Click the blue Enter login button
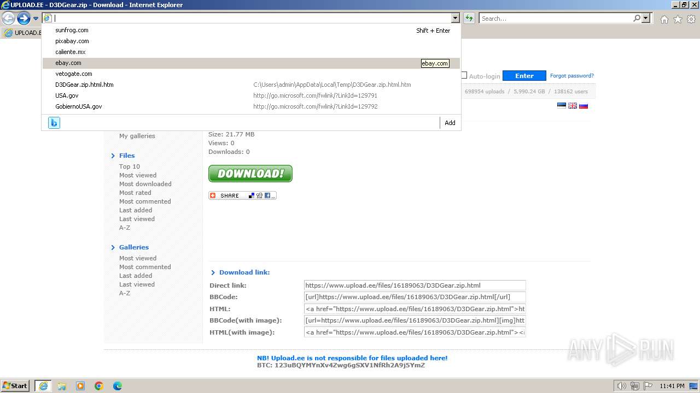 click(524, 76)
